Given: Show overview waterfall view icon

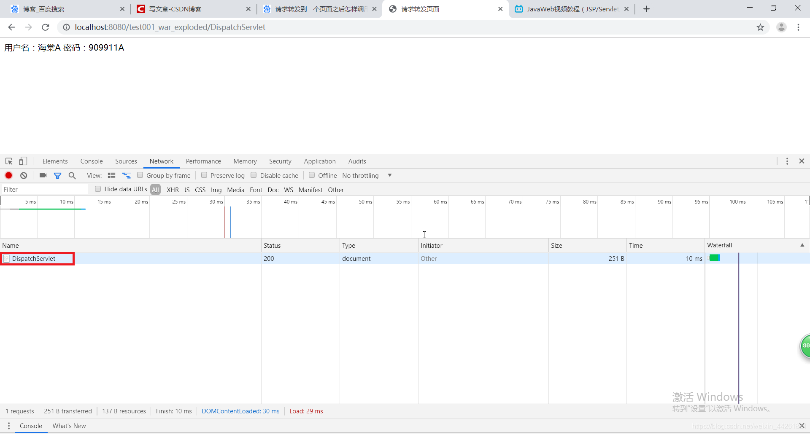Looking at the screenshot, I should coord(126,175).
